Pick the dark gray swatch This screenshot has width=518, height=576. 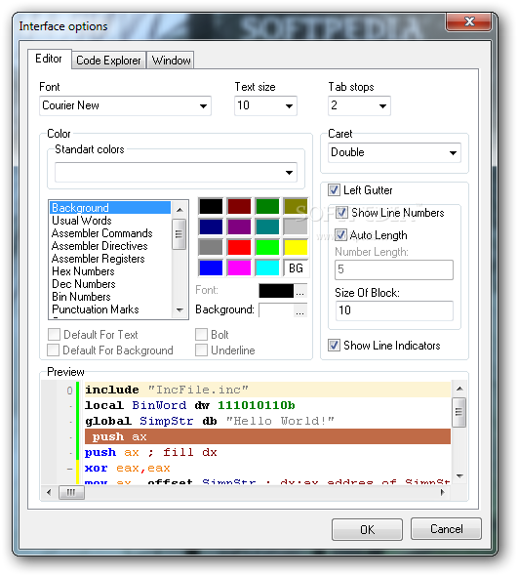[x=211, y=247]
